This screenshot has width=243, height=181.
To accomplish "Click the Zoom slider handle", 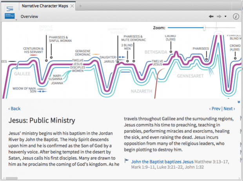I will coord(204,28).
